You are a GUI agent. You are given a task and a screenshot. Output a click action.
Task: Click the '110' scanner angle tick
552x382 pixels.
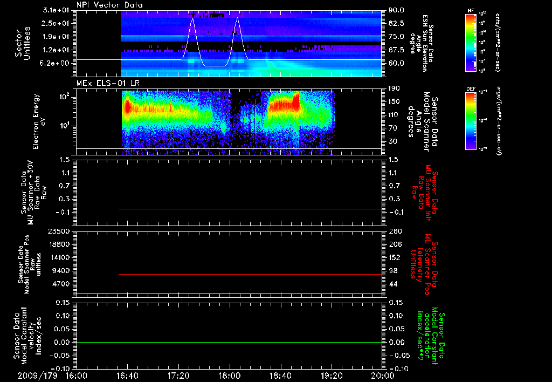click(x=394, y=115)
